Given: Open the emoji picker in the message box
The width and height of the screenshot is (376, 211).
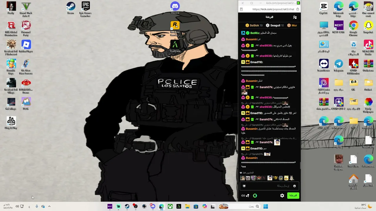Looking at the screenshot, I should coord(294,186).
